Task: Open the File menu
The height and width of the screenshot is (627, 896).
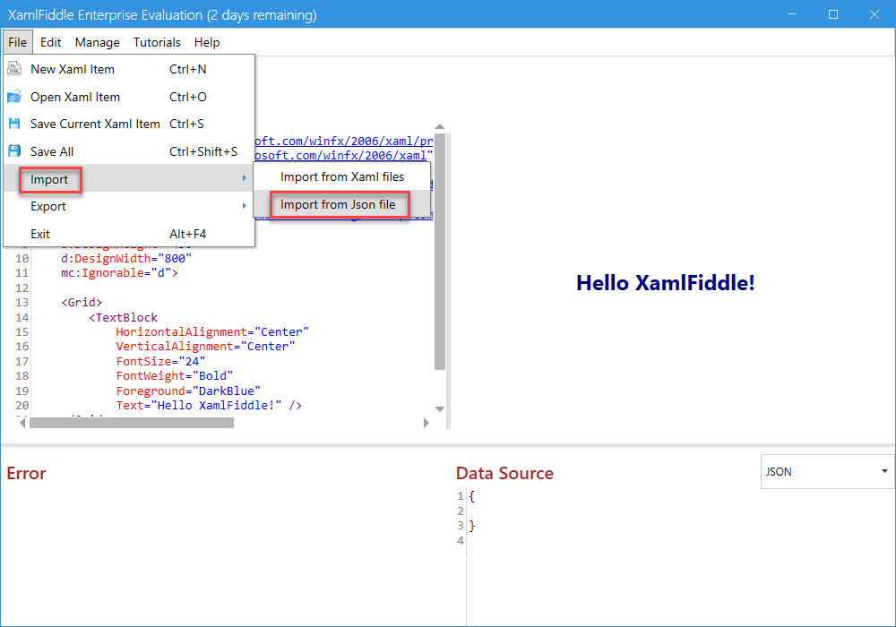Action: [18, 42]
